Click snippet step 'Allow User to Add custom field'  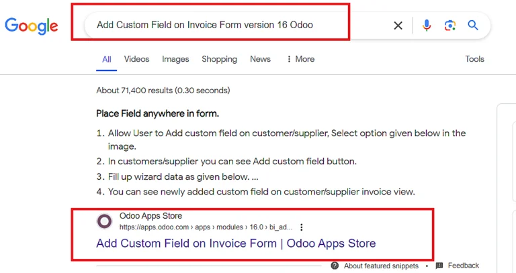coord(287,140)
